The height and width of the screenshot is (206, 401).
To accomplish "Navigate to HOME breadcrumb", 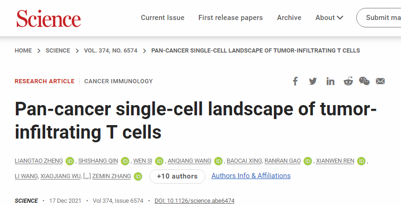I will [x=23, y=51].
